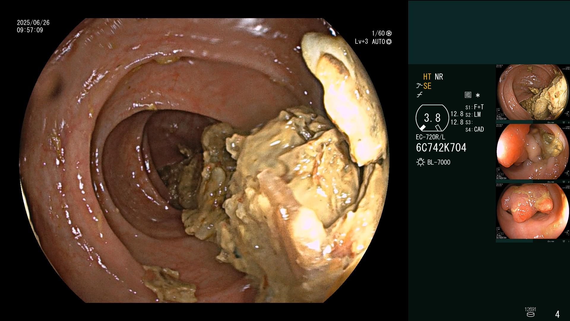Click the captured image count 4
Screen dimensions: 570x321
(x=557, y=314)
